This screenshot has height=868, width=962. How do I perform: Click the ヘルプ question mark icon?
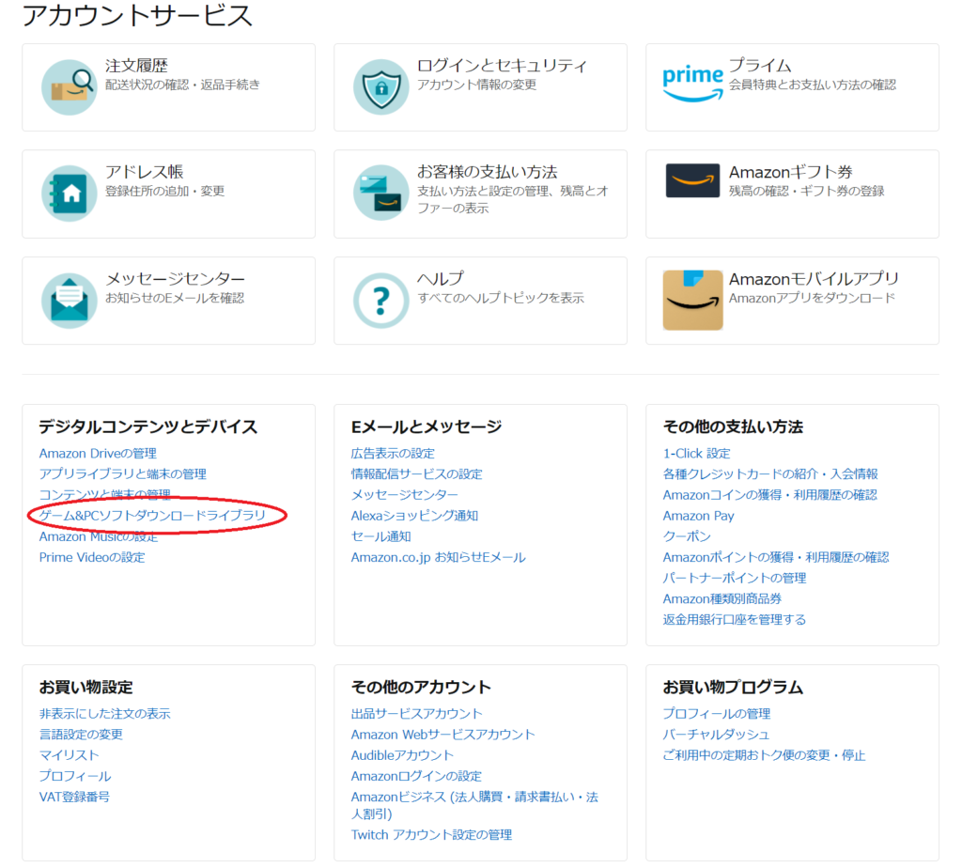pos(381,300)
